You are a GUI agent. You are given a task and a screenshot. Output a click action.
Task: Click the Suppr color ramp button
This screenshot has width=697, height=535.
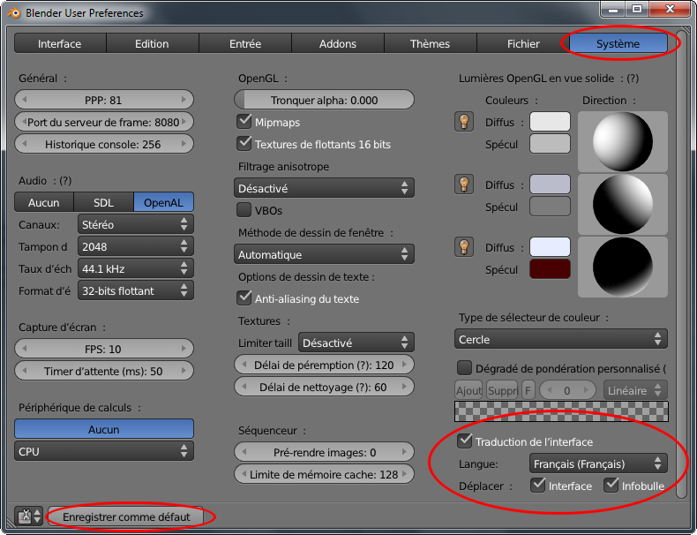pos(502,390)
